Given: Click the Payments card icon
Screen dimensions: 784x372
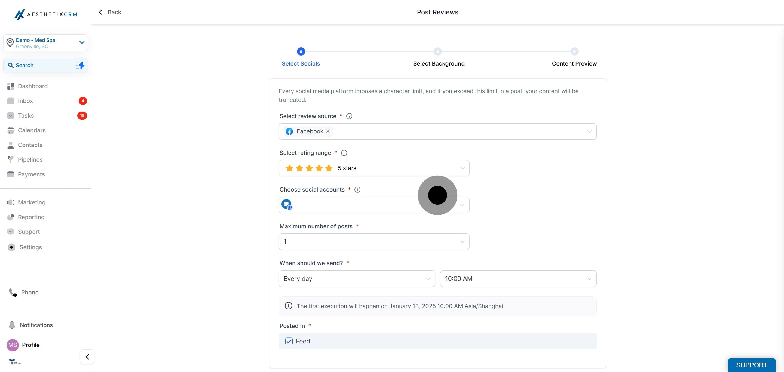Looking at the screenshot, I should click(x=11, y=174).
